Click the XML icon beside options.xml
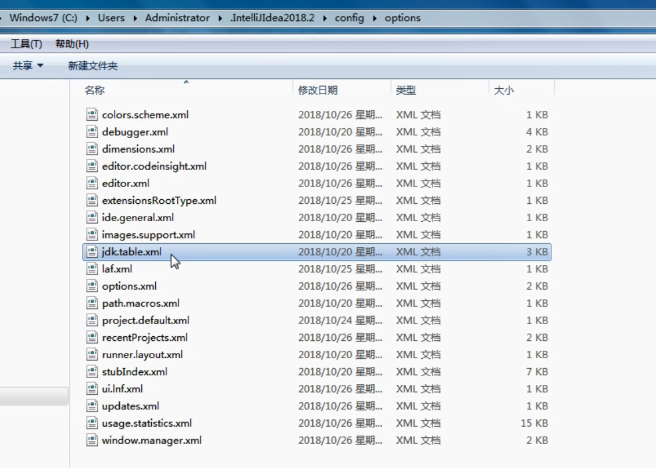The width and height of the screenshot is (656, 468). 92,286
